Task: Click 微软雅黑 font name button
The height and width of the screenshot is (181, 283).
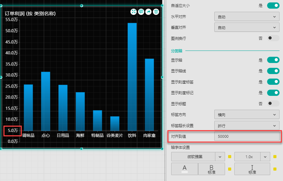Action: pyautogui.click(x=193, y=157)
